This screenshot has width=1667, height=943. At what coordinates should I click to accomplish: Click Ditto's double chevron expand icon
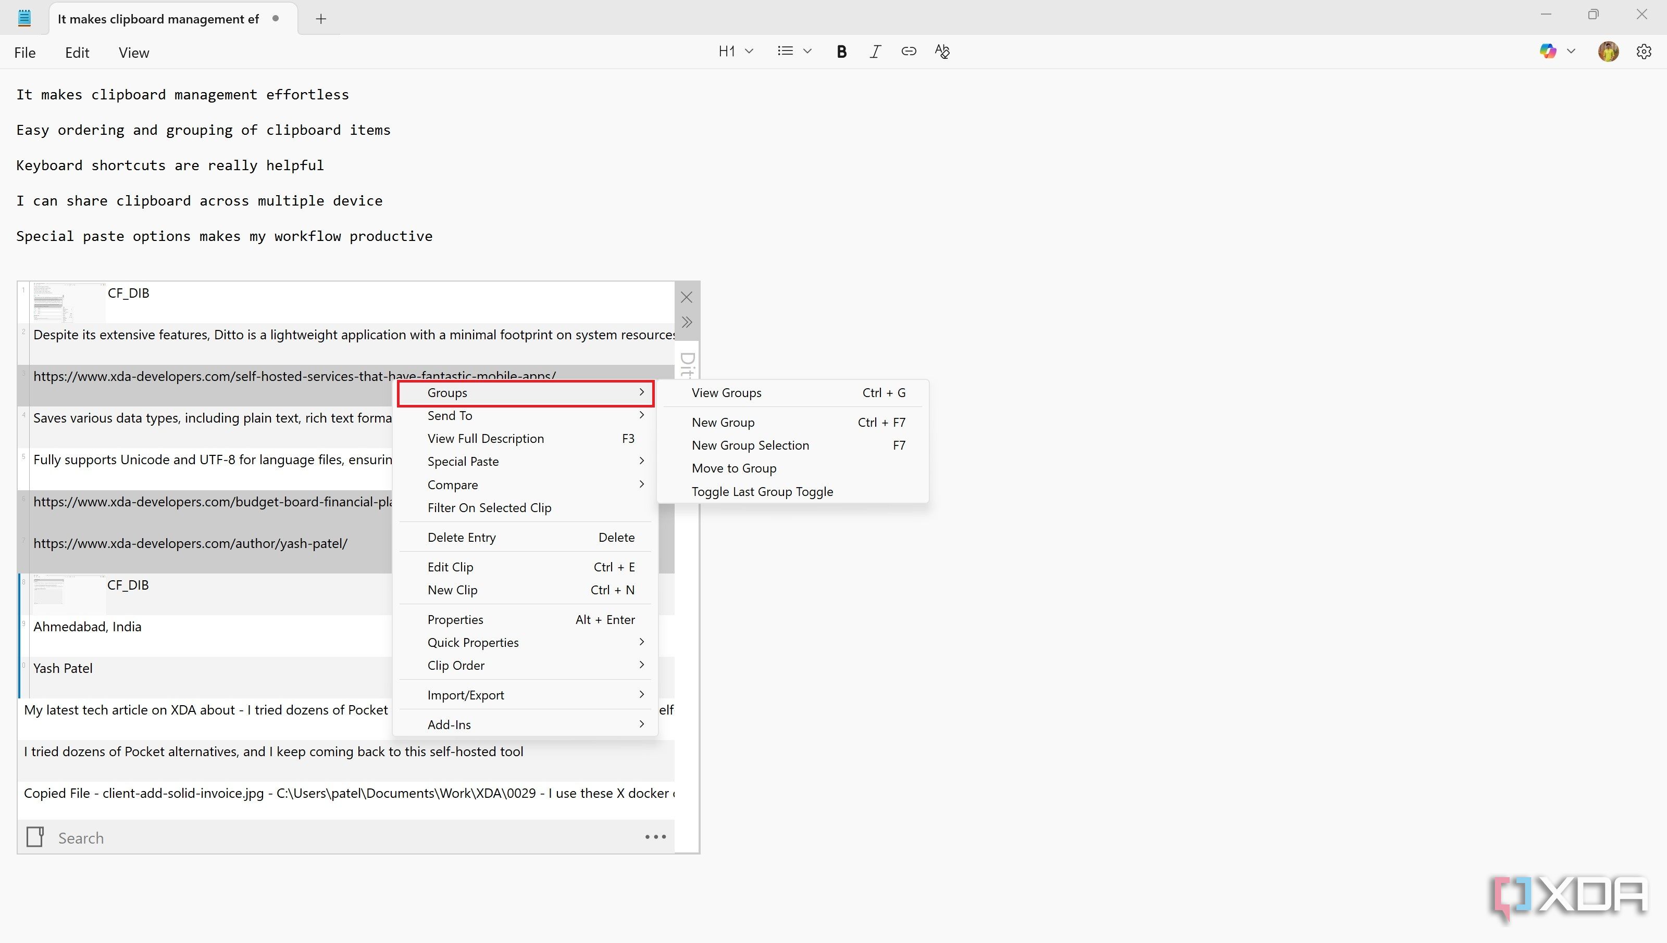[x=687, y=323]
